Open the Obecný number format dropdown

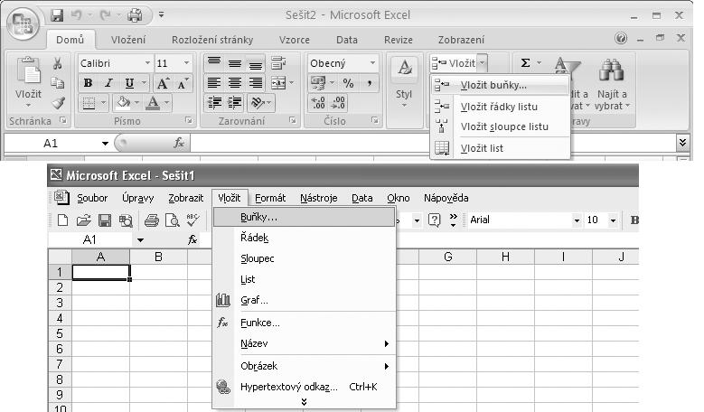372,63
